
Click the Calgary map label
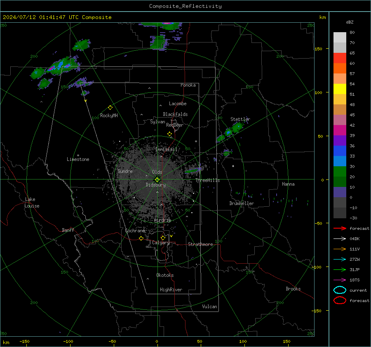(x=161, y=243)
